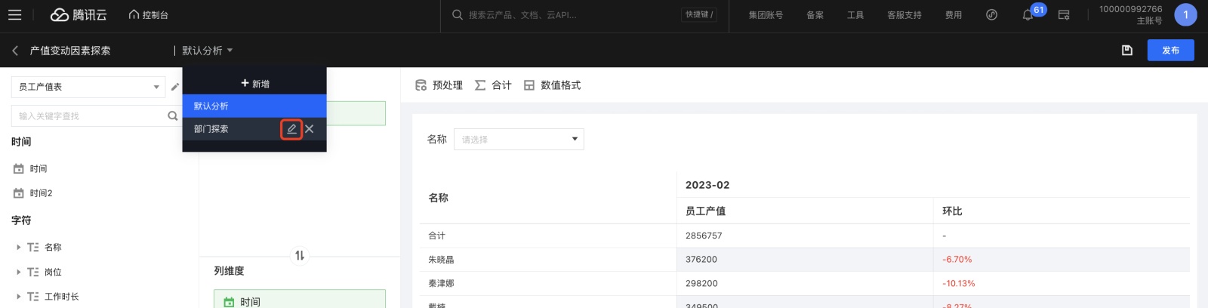The width and height of the screenshot is (1208, 308).
Task: Open the 数值格式 number format option
Action: click(x=553, y=85)
